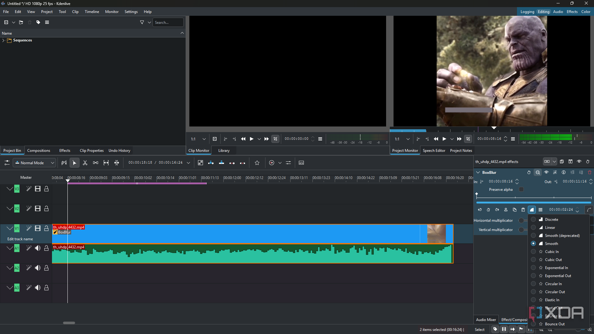Open Speech Editor tab

point(434,151)
